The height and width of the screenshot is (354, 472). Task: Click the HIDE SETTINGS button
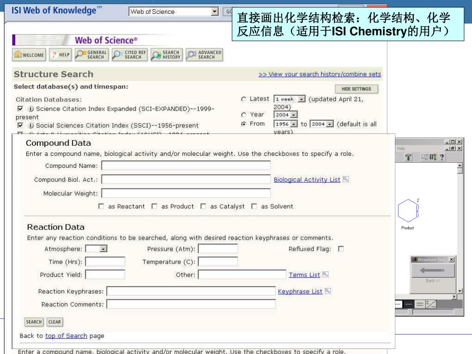[x=356, y=89]
